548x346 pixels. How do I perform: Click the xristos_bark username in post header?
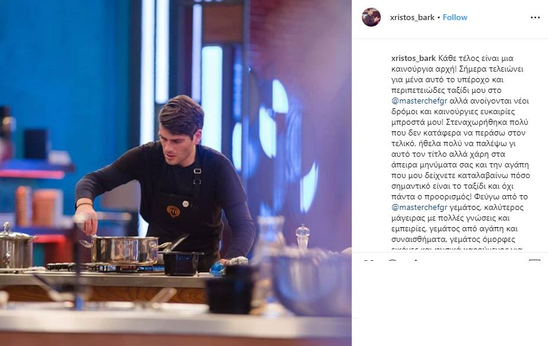coord(412,18)
